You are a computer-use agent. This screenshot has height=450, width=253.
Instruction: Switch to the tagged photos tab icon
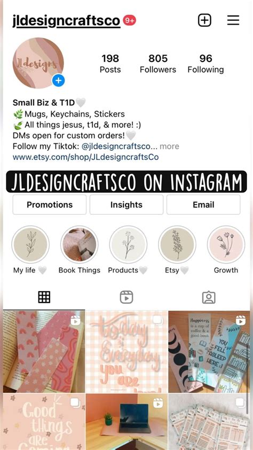click(209, 297)
